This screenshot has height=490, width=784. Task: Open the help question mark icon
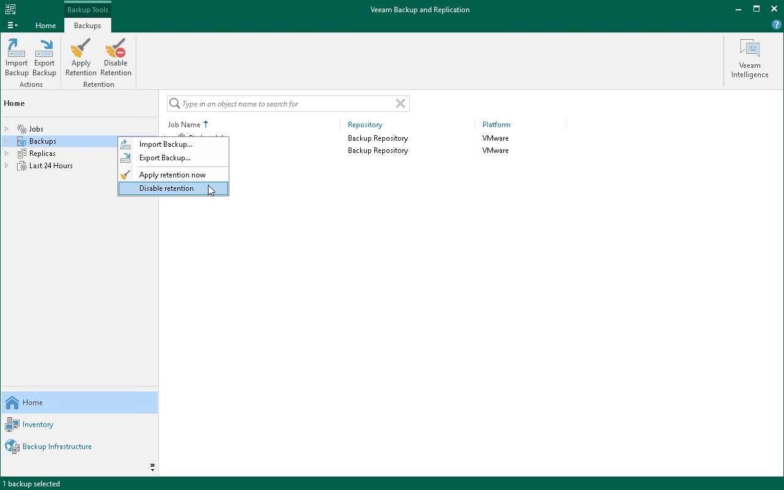pos(777,25)
